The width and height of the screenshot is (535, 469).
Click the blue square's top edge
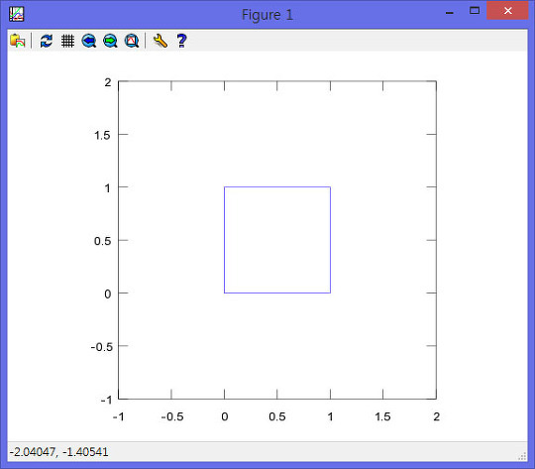pyautogui.click(x=277, y=186)
